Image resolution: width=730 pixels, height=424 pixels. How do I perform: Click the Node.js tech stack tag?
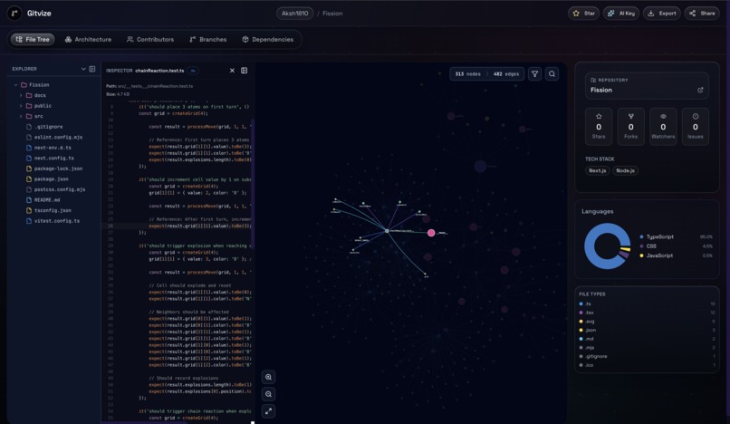point(625,170)
